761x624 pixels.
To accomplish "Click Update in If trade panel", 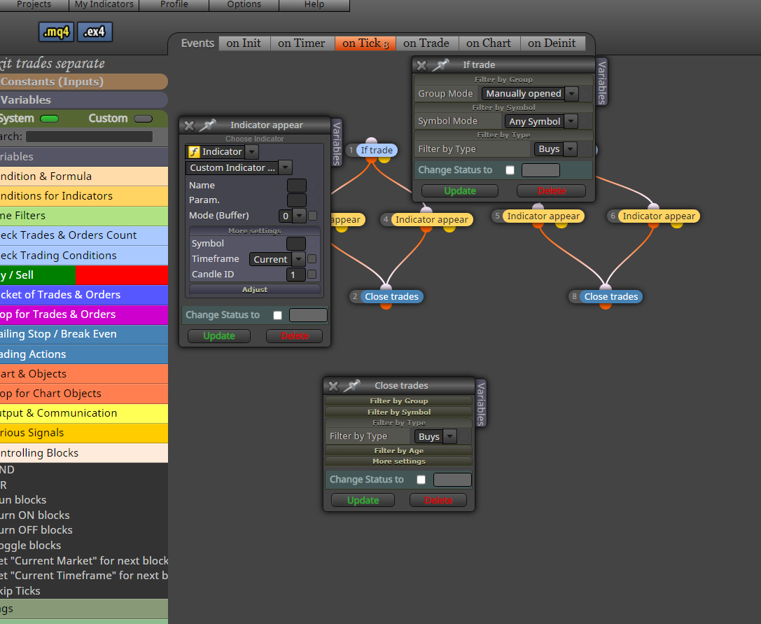I will pos(459,191).
